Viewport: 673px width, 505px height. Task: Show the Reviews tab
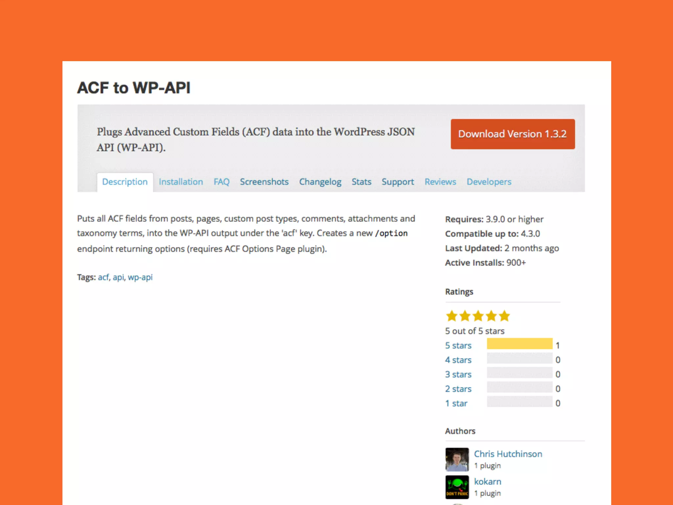tap(440, 182)
